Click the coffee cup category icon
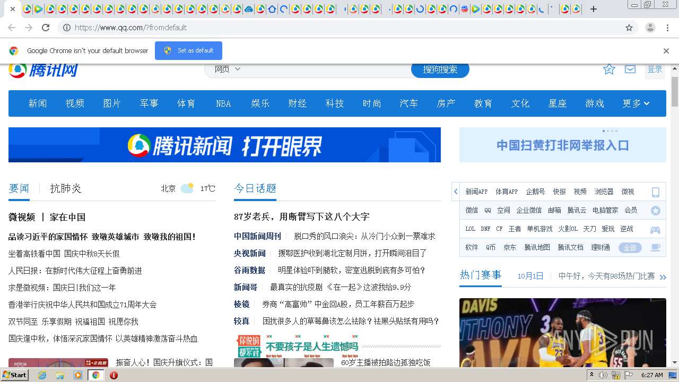 [656, 248]
